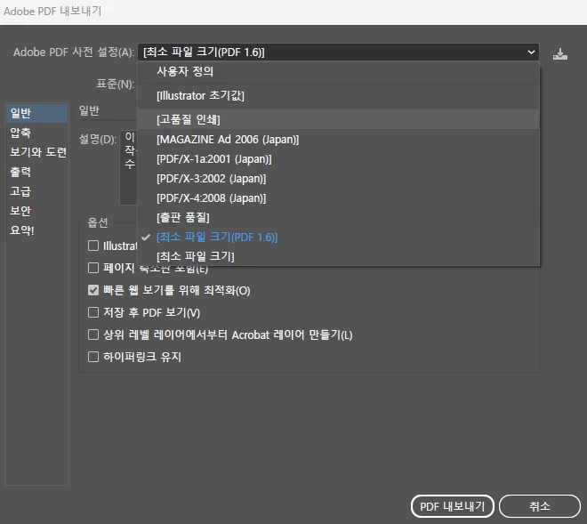This screenshot has width=587, height=524.
Task: Select [고품질 인쇄] preset
Action: tap(339, 119)
